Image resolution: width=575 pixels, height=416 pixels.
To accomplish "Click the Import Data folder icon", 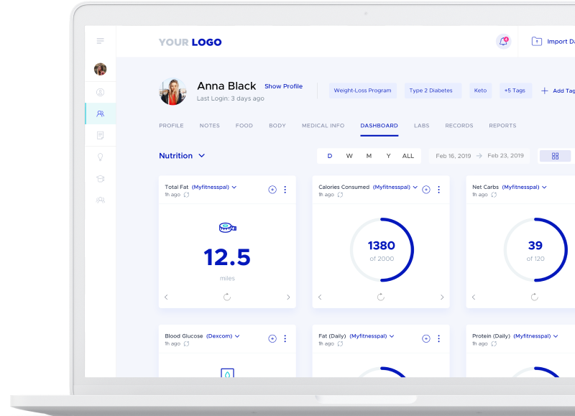I will click(x=536, y=42).
